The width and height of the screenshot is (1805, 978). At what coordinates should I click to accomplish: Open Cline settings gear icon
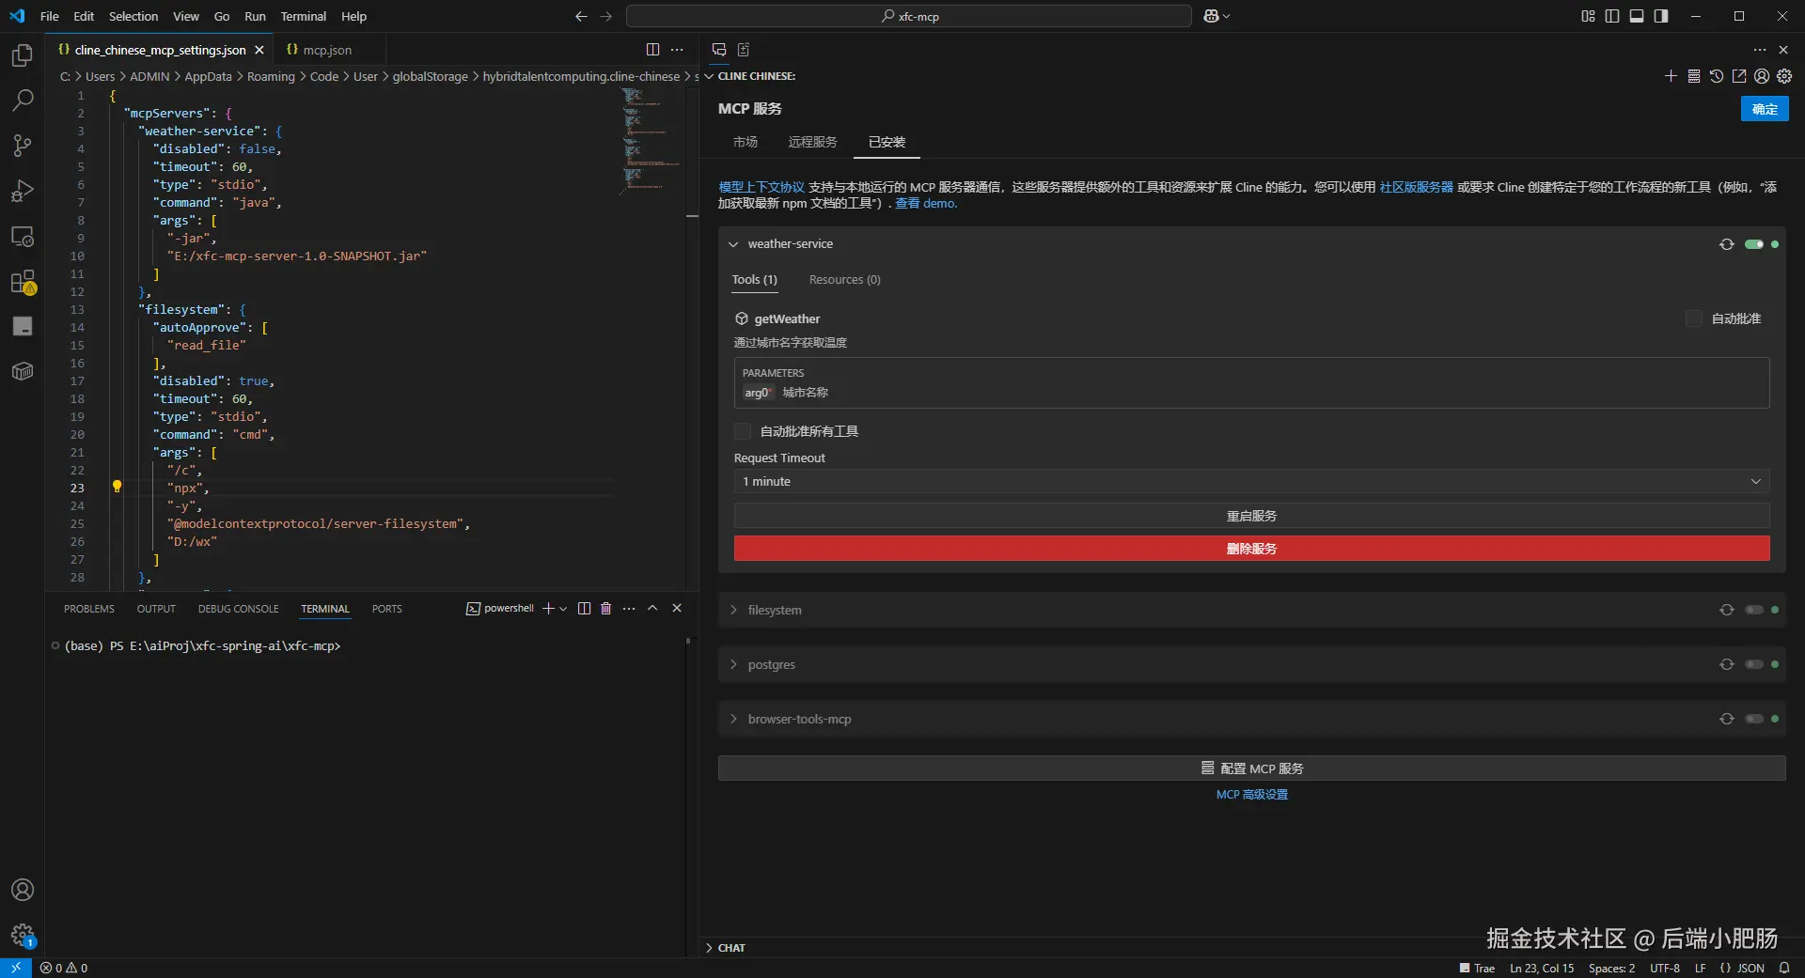(x=1784, y=76)
